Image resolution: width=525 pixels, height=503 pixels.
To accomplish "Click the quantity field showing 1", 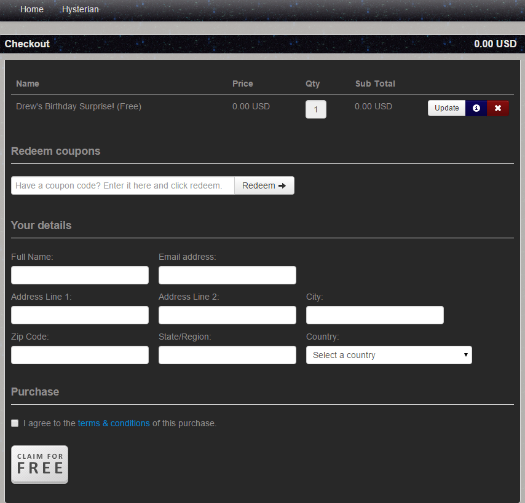I will tap(316, 109).
